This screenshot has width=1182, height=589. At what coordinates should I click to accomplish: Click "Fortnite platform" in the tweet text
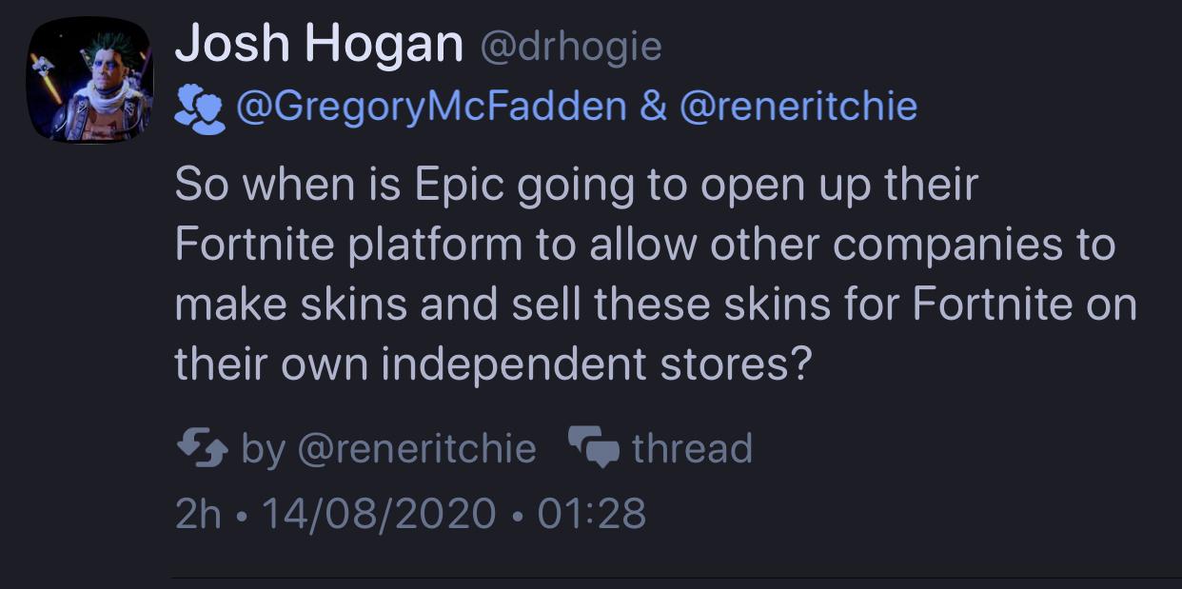coord(348,245)
